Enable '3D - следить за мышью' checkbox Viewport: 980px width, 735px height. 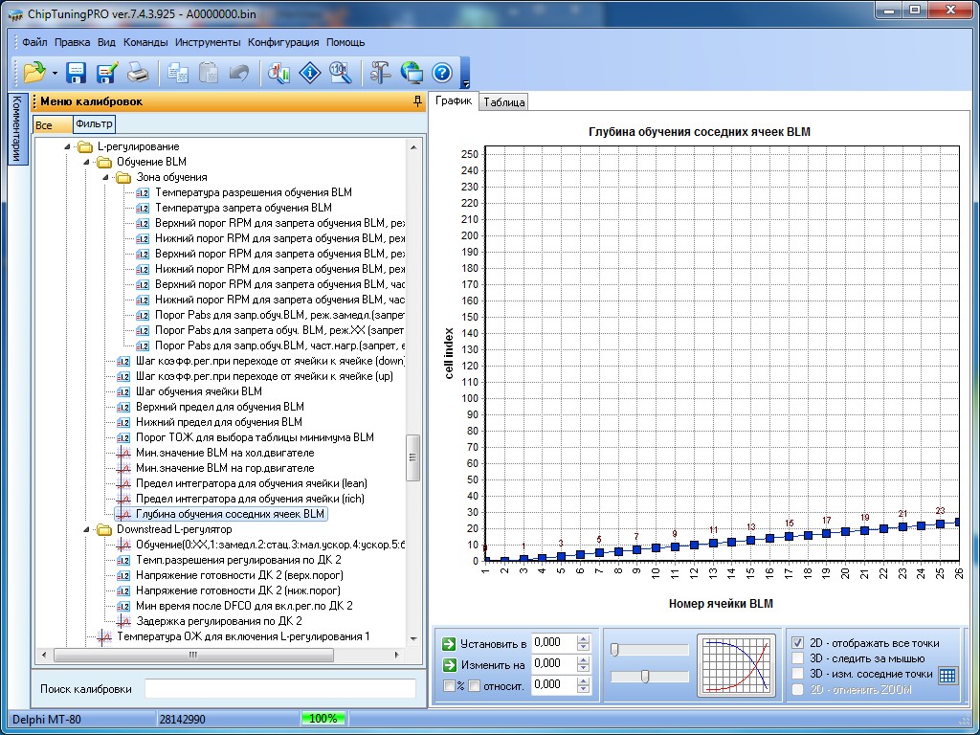pyautogui.click(x=798, y=658)
